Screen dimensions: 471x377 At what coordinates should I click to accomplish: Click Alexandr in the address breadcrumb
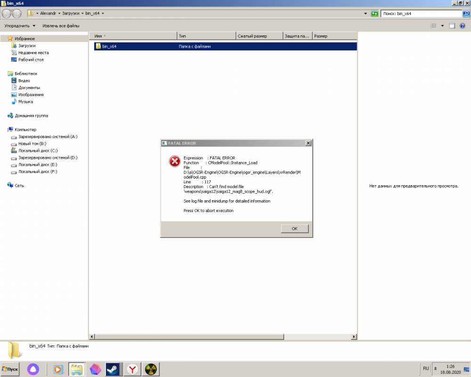48,13
